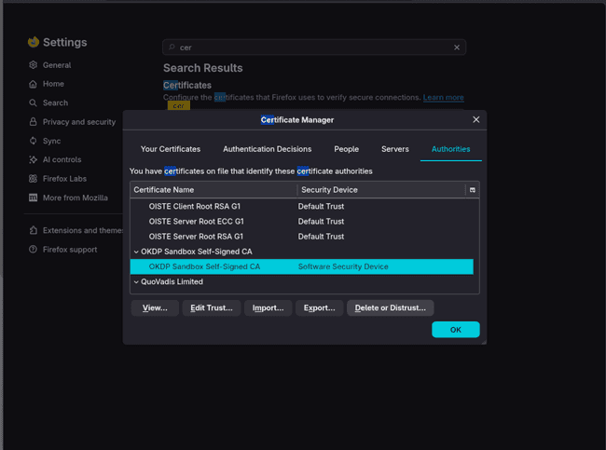Click the Firefox support question mark icon

[34, 249]
